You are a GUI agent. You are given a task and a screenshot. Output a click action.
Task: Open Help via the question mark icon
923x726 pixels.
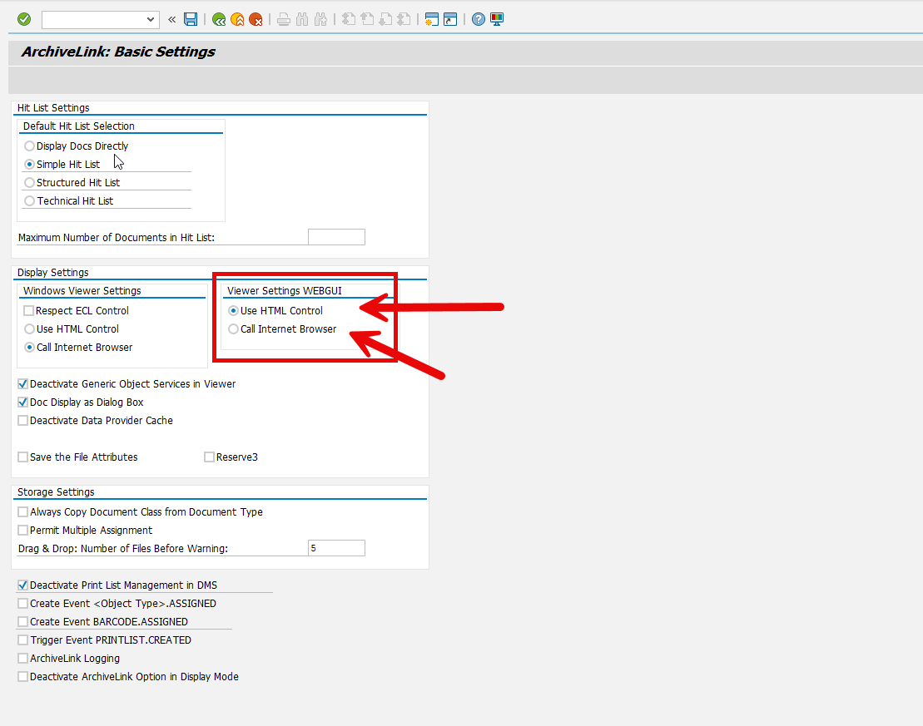pos(479,19)
